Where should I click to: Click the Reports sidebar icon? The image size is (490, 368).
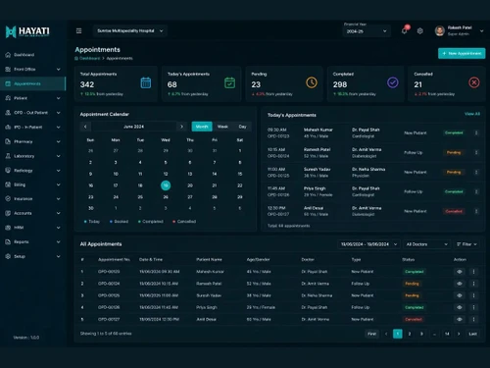[x=8, y=241]
